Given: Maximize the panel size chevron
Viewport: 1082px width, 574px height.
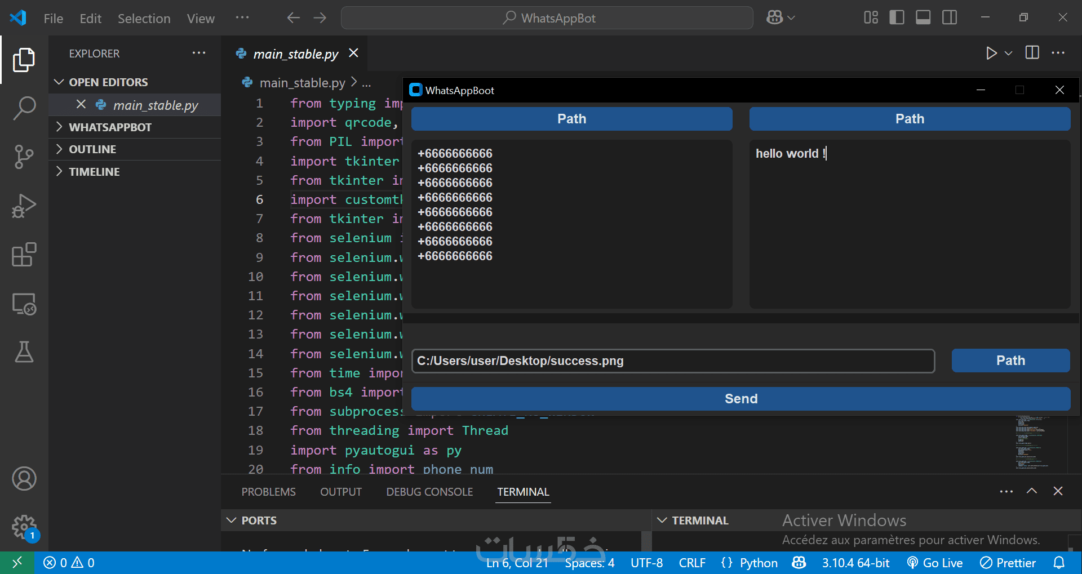Looking at the screenshot, I should (x=1032, y=491).
